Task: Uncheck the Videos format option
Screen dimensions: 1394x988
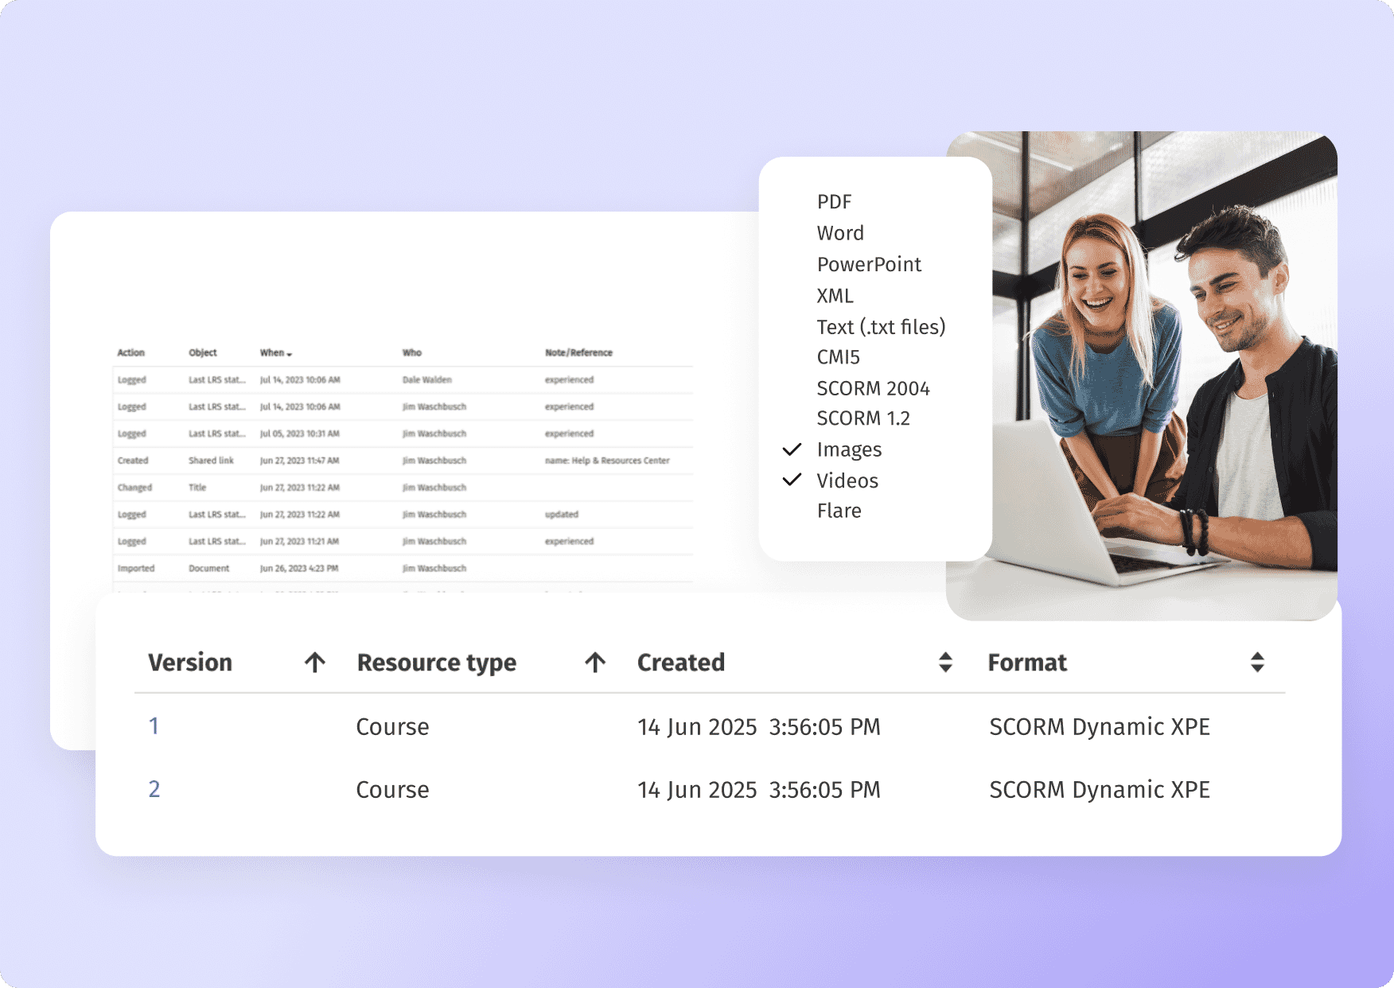Action: [847, 481]
